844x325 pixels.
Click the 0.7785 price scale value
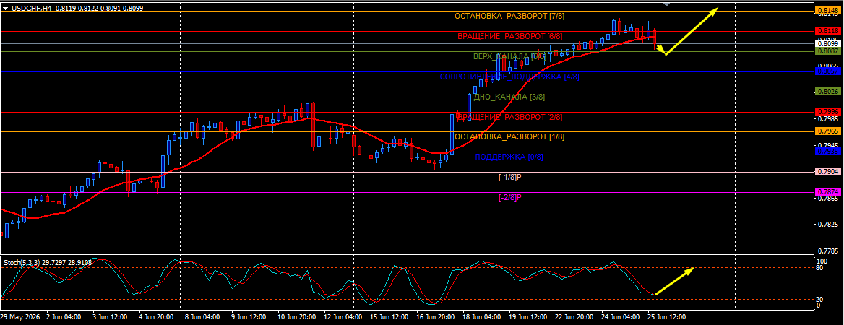(x=828, y=251)
